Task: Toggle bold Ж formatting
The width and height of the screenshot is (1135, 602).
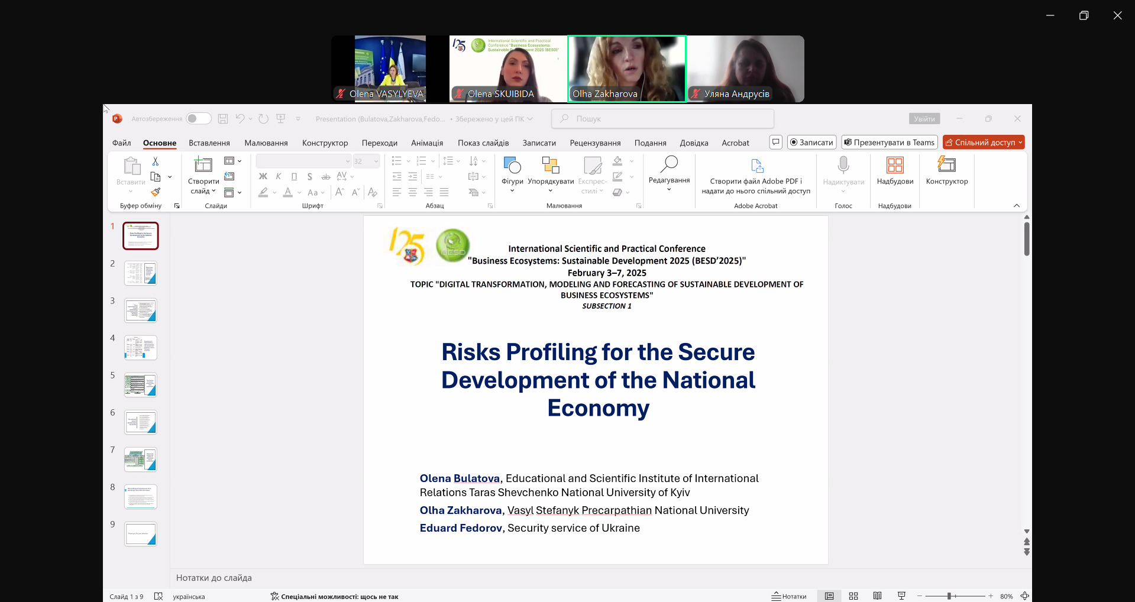Action: tap(263, 176)
